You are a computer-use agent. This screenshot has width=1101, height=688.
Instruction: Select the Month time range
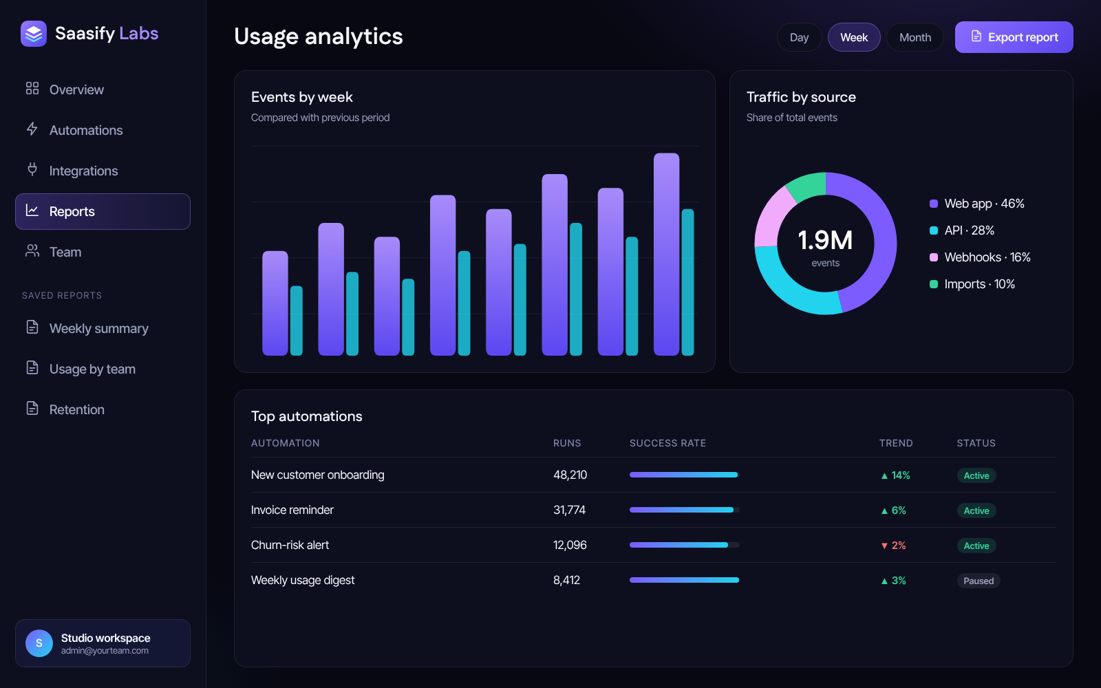915,37
